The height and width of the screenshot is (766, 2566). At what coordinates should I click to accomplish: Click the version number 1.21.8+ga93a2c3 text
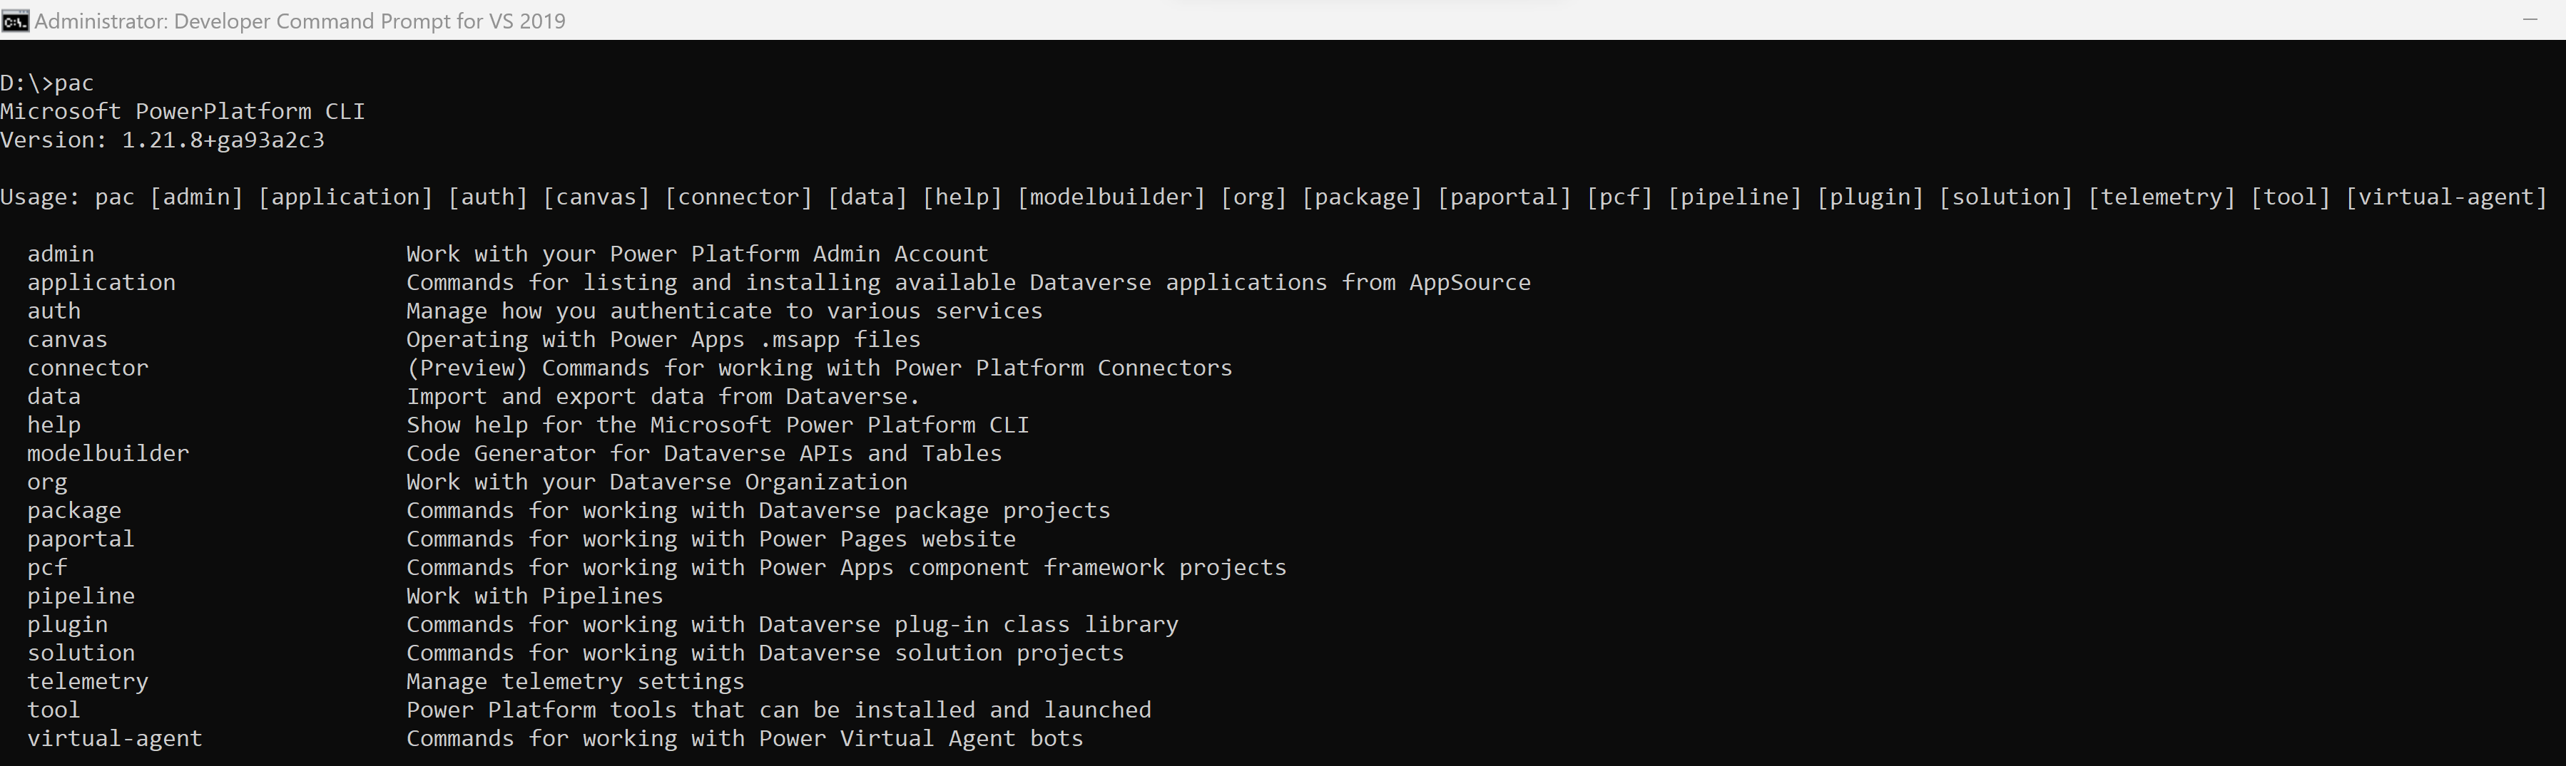pyautogui.click(x=223, y=140)
